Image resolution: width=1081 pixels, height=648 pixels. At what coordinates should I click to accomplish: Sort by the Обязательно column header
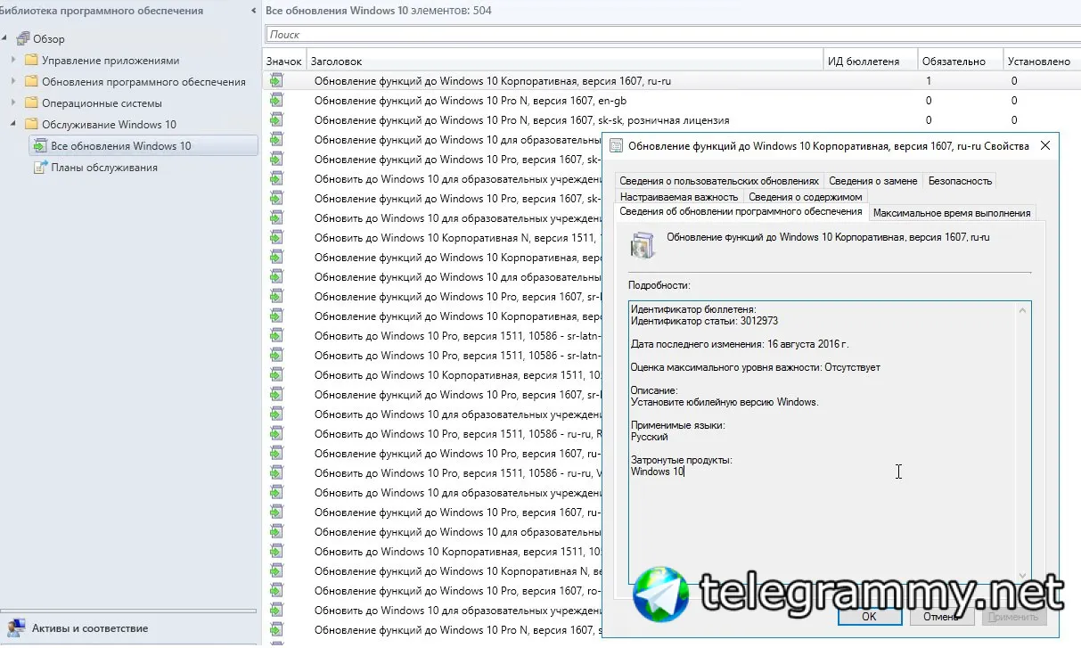961,62
